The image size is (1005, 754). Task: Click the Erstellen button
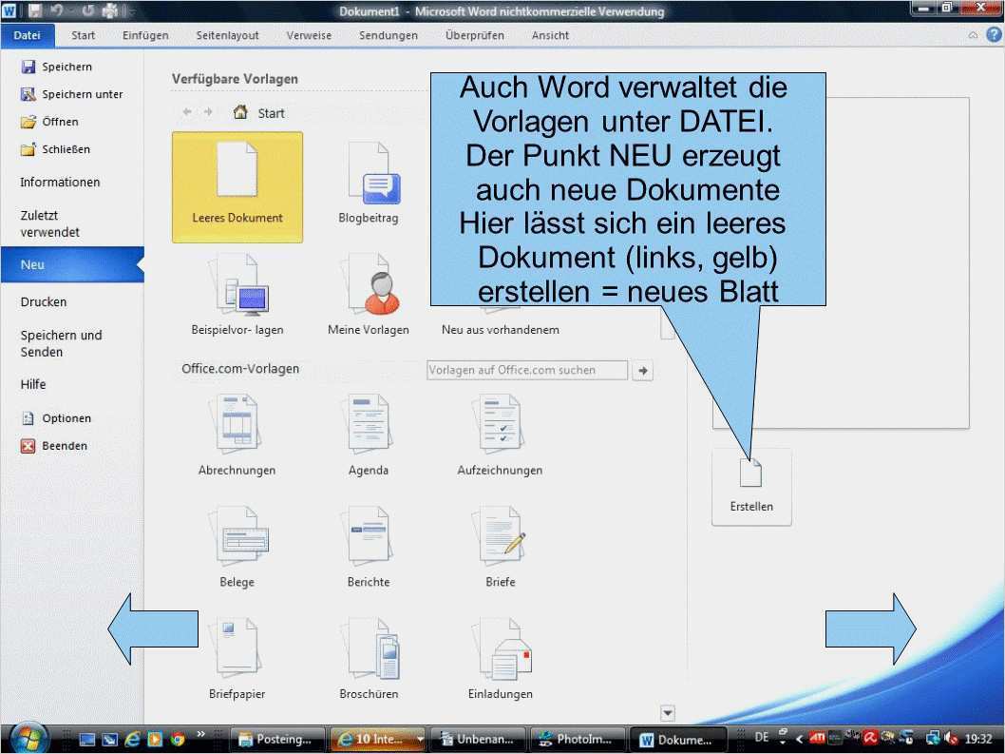coord(750,485)
